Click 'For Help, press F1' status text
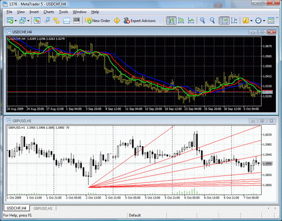Screen dimensions: 282x221 (17, 215)
